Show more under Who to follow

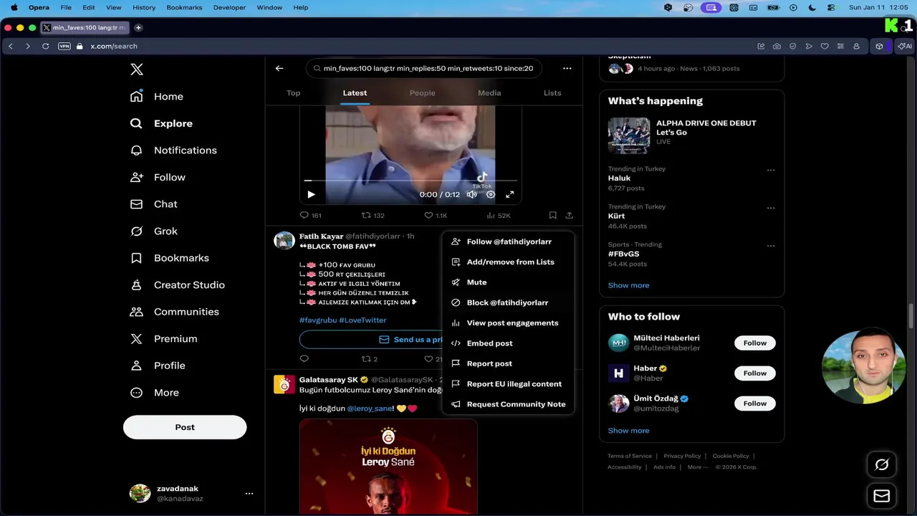click(x=628, y=431)
